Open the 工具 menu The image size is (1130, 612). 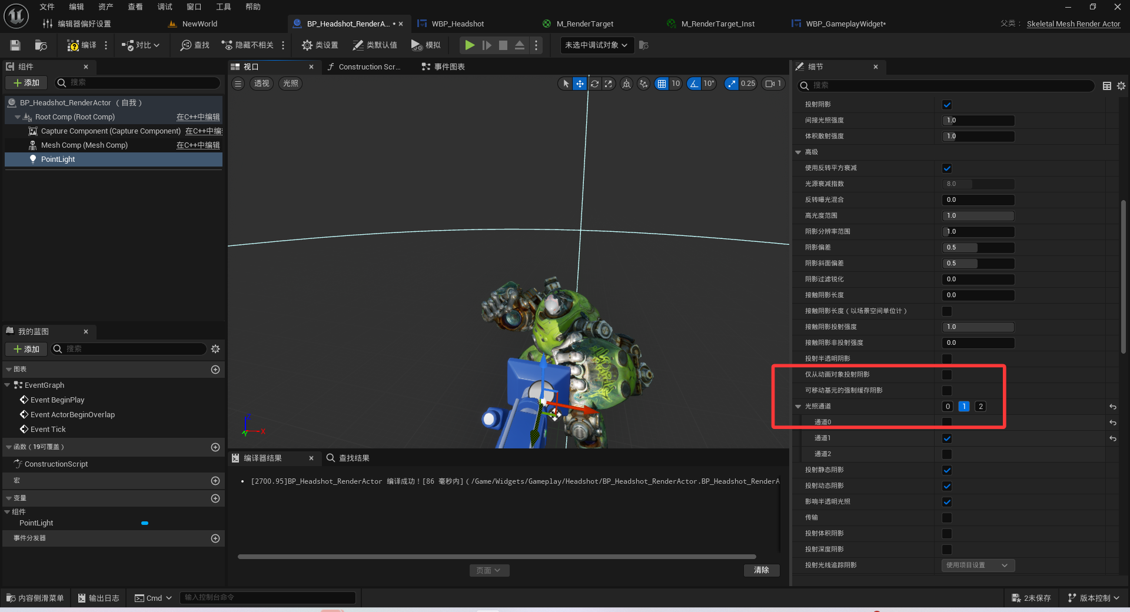click(x=224, y=7)
